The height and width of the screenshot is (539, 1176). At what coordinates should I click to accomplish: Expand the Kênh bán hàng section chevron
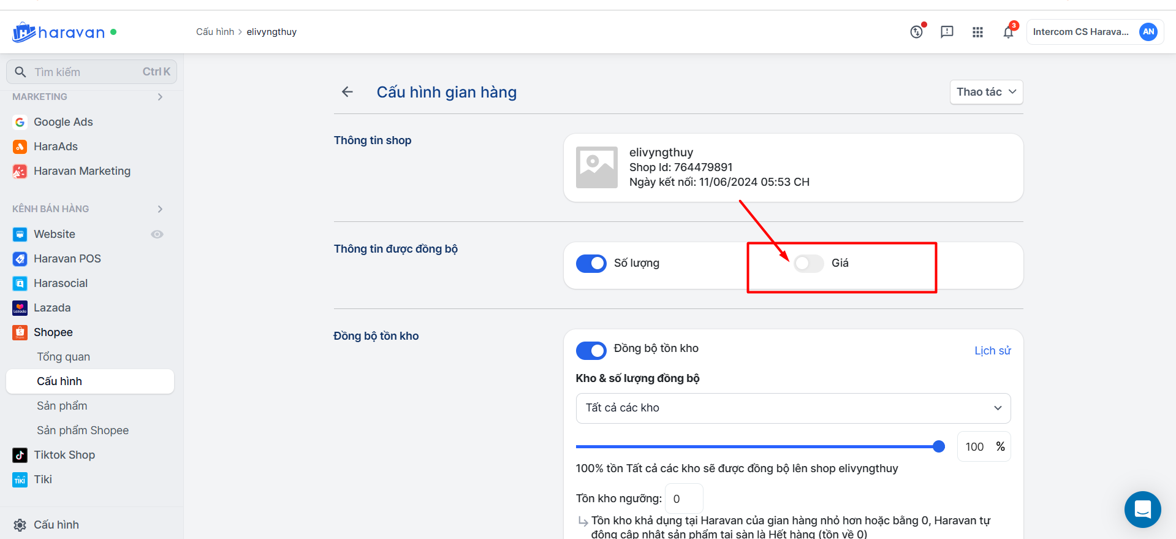[x=160, y=209]
